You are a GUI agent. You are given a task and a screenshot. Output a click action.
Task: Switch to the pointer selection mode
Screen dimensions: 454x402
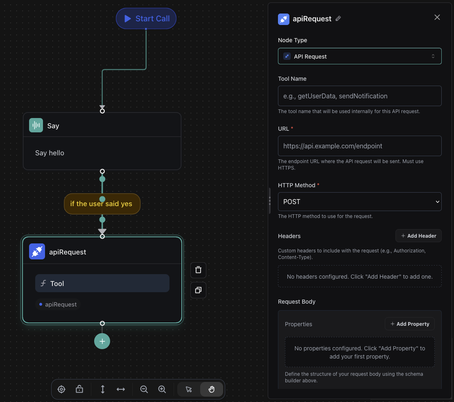[x=189, y=389]
